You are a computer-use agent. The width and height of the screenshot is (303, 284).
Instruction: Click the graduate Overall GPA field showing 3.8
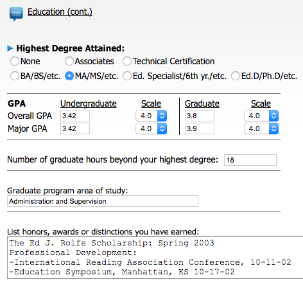[200, 116]
